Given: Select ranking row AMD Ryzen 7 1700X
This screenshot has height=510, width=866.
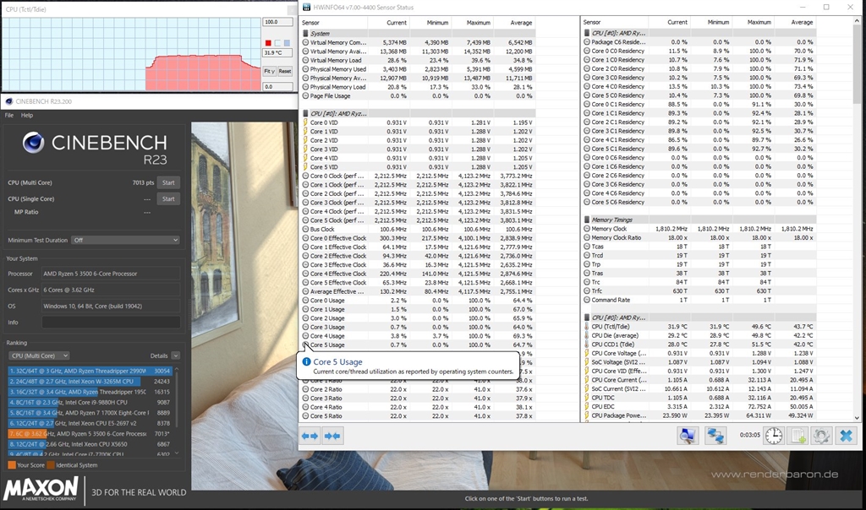Looking at the screenshot, I should click(90, 413).
